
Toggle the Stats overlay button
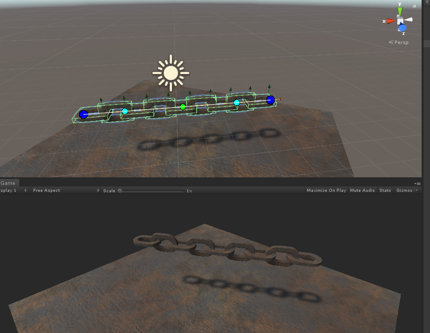point(385,191)
